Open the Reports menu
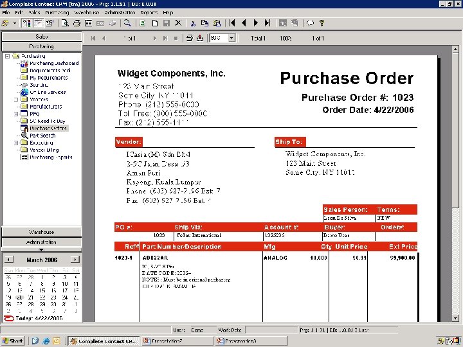 pos(149,13)
